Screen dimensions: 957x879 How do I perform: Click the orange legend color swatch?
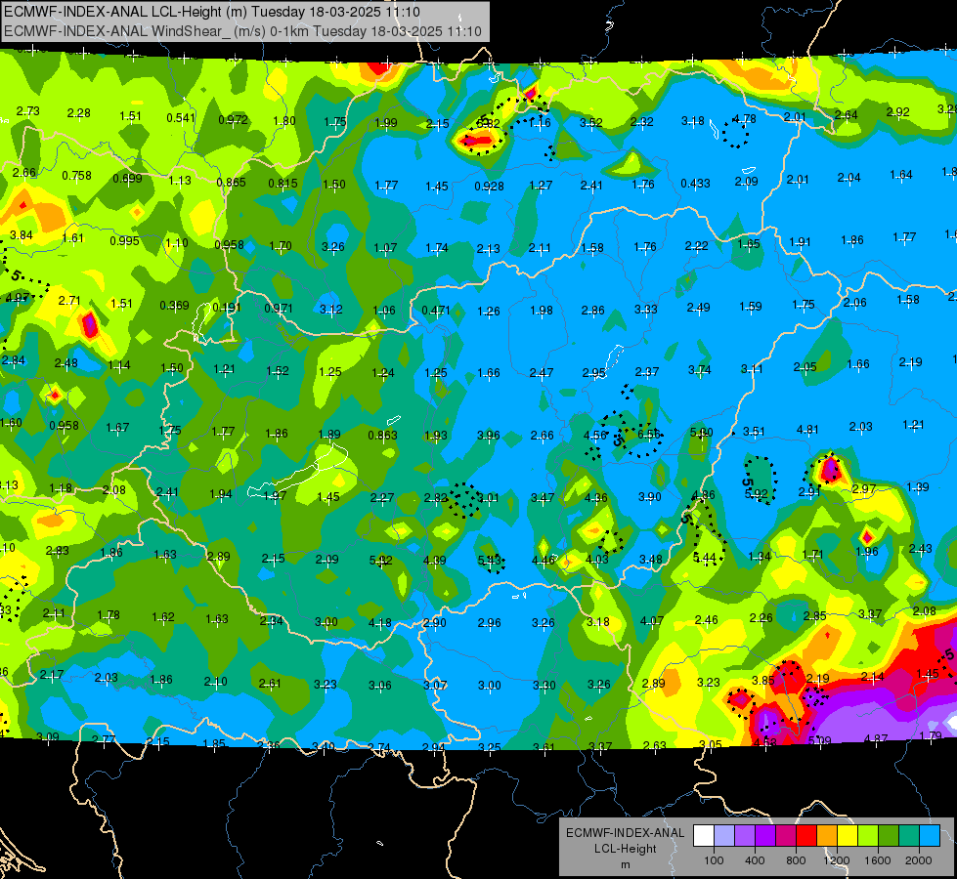pos(826,836)
